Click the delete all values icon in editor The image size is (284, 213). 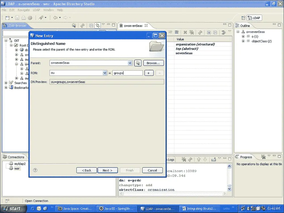[x=192, y=32]
